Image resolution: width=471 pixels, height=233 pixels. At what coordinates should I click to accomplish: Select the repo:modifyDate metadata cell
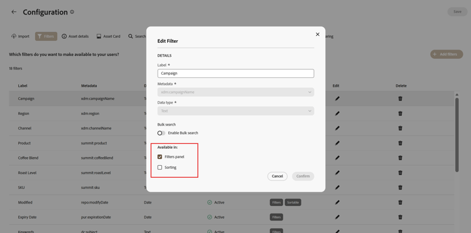coord(94,202)
